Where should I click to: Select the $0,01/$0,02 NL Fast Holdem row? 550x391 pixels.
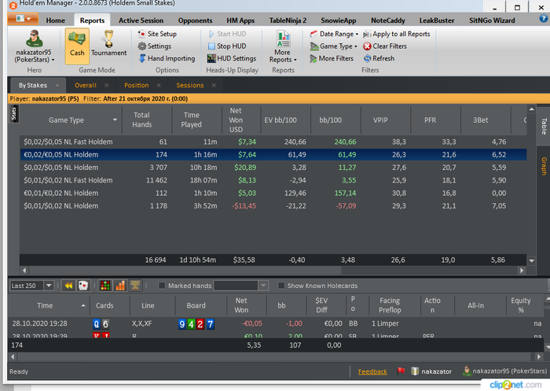point(273,180)
